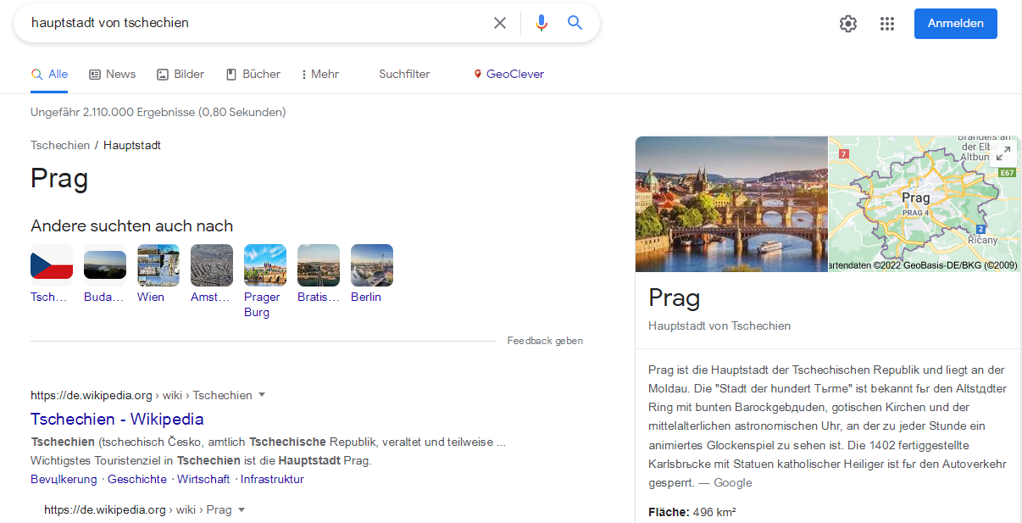Image resolution: width=1022 pixels, height=523 pixels.
Task: Open the Wirtschaft sitelink
Action: [x=203, y=479]
